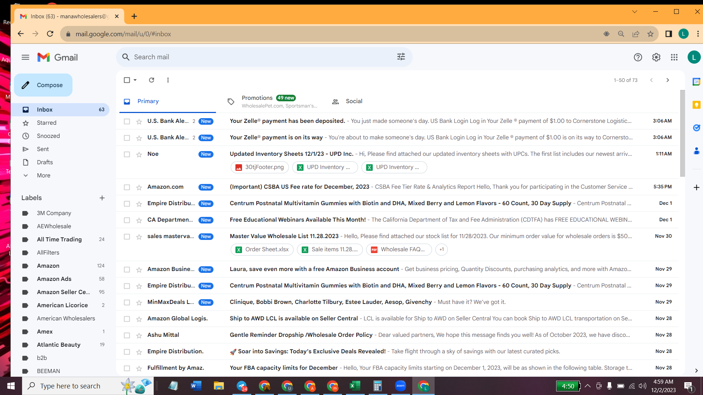703x395 pixels.
Task: Create new label plus icon
Action: pos(102,198)
